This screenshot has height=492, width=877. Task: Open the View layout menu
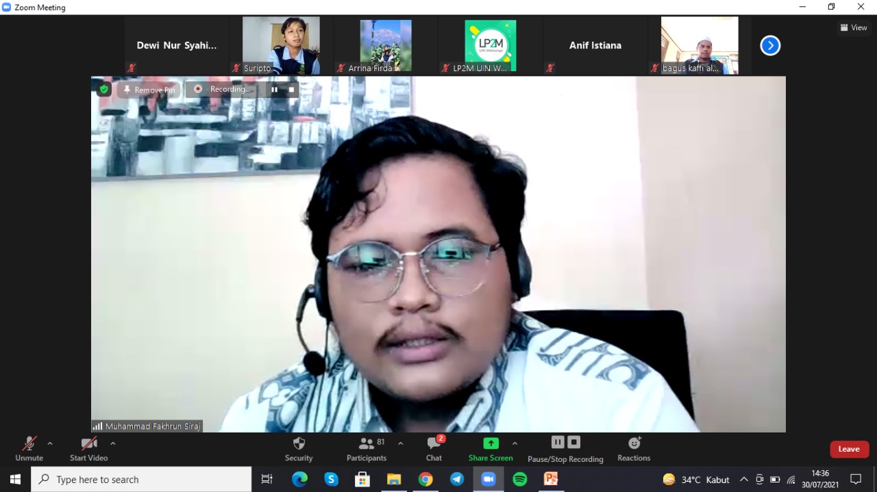click(854, 27)
